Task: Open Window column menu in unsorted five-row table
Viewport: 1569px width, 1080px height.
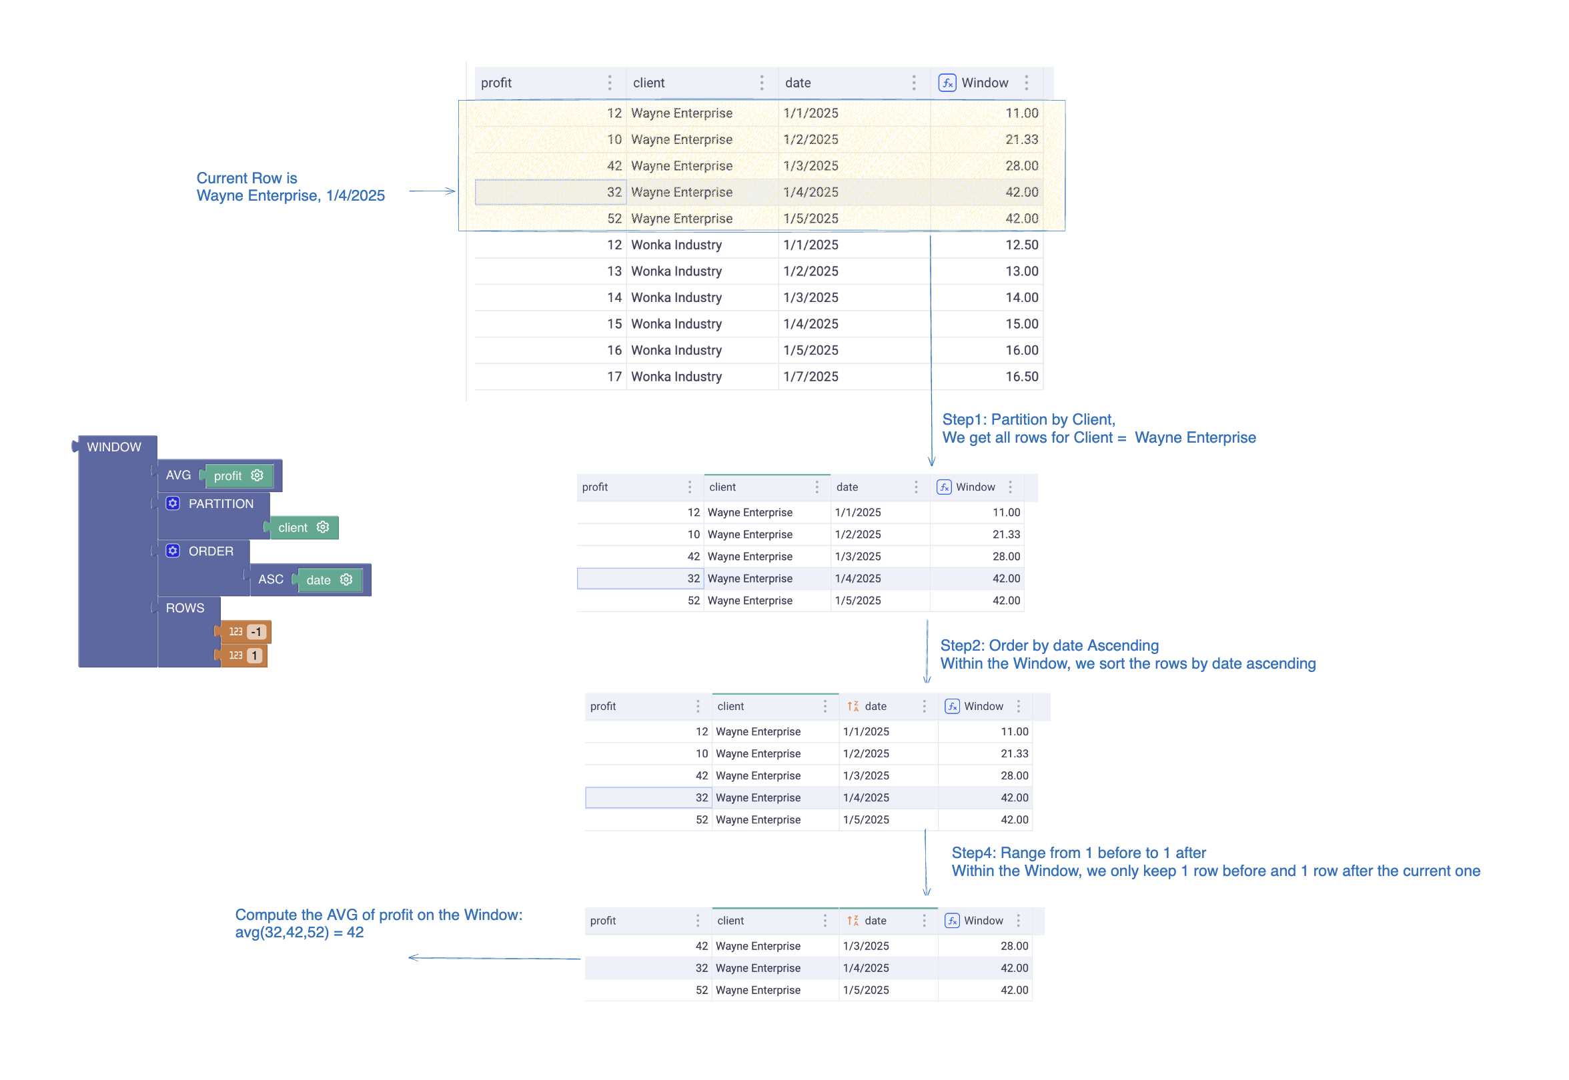Action: (x=1010, y=487)
